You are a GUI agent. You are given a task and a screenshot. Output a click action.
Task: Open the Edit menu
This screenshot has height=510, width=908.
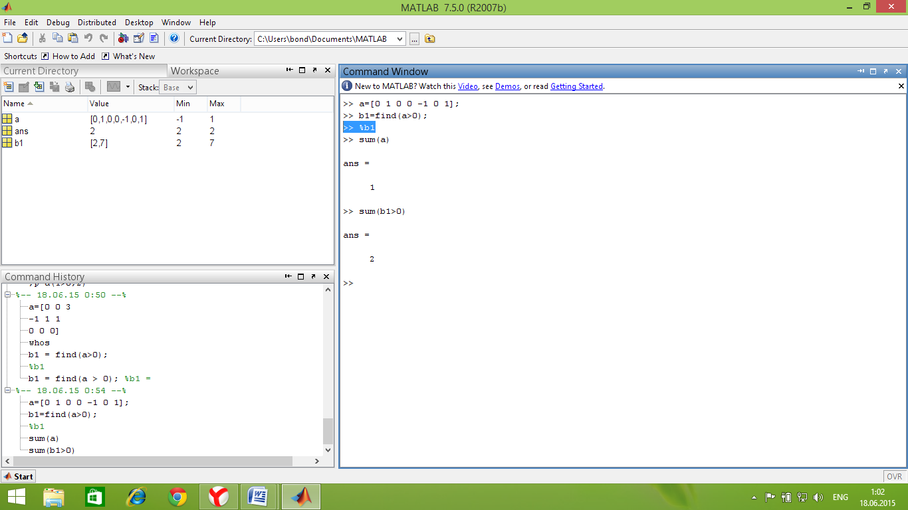(31, 22)
